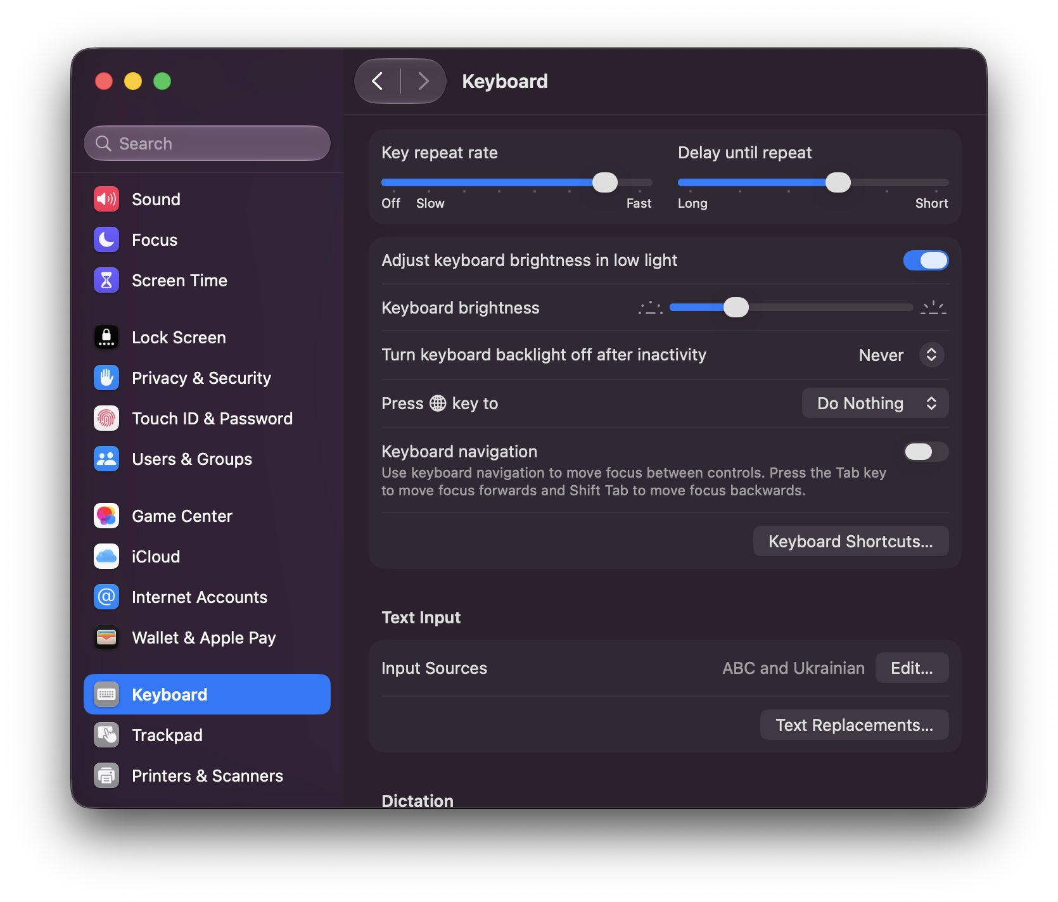Click the Key repeat rate slider knob

pyautogui.click(x=605, y=182)
